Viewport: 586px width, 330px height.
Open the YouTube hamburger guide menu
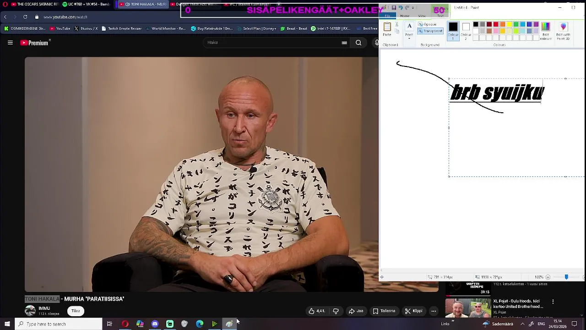[x=10, y=43]
